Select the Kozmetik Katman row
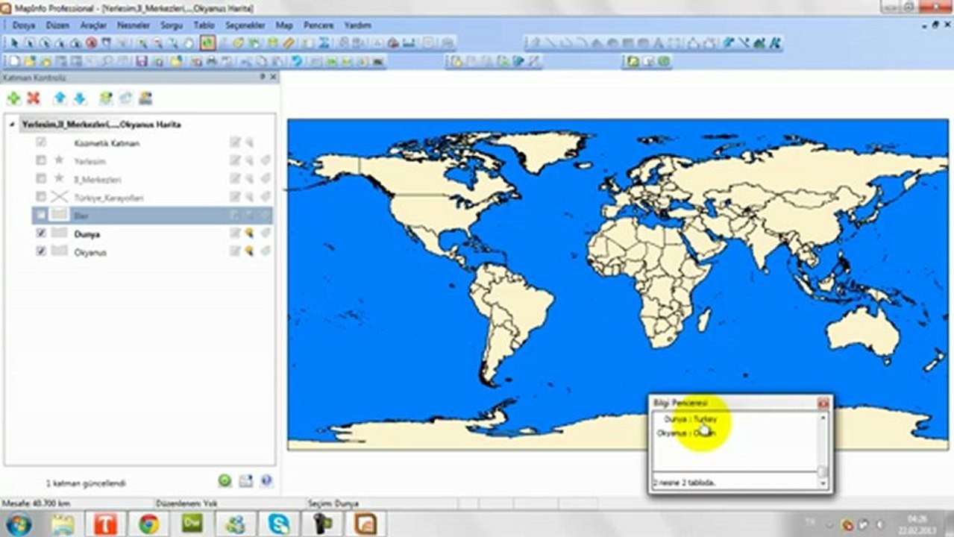This screenshot has height=537, width=954. coord(153,142)
